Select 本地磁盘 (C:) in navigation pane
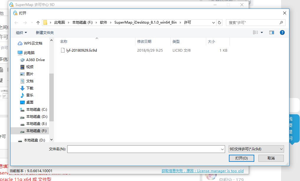 pos(37,109)
